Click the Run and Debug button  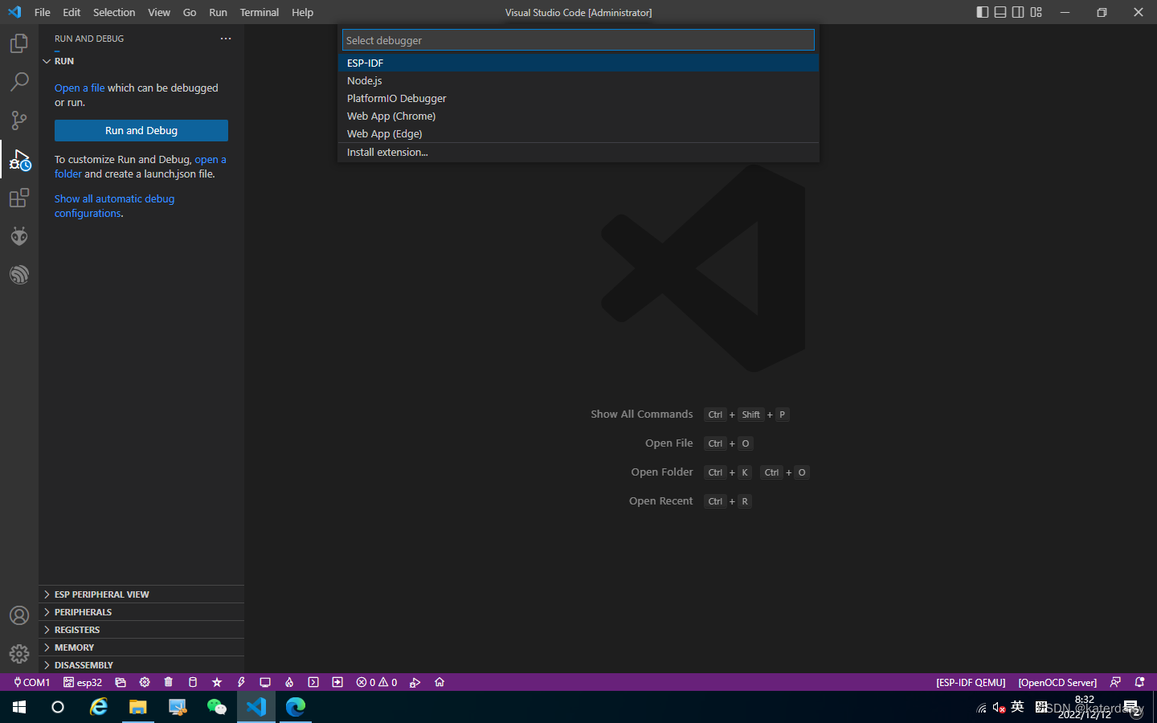(x=141, y=130)
